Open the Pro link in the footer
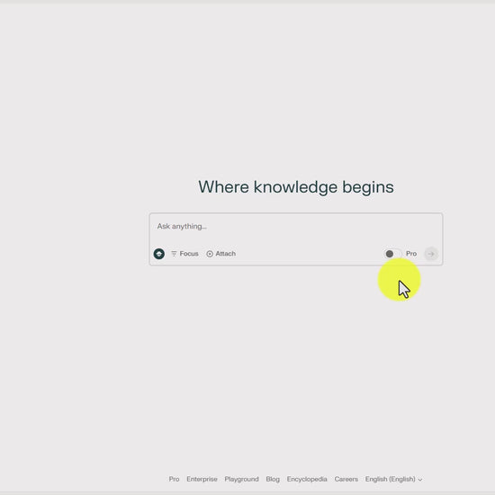 174,479
